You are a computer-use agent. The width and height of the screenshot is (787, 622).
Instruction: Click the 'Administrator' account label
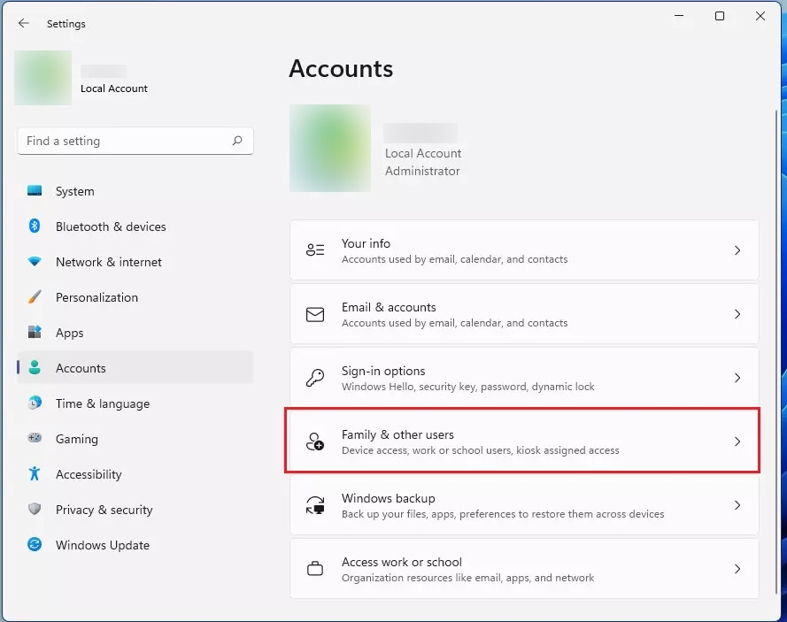tap(422, 171)
